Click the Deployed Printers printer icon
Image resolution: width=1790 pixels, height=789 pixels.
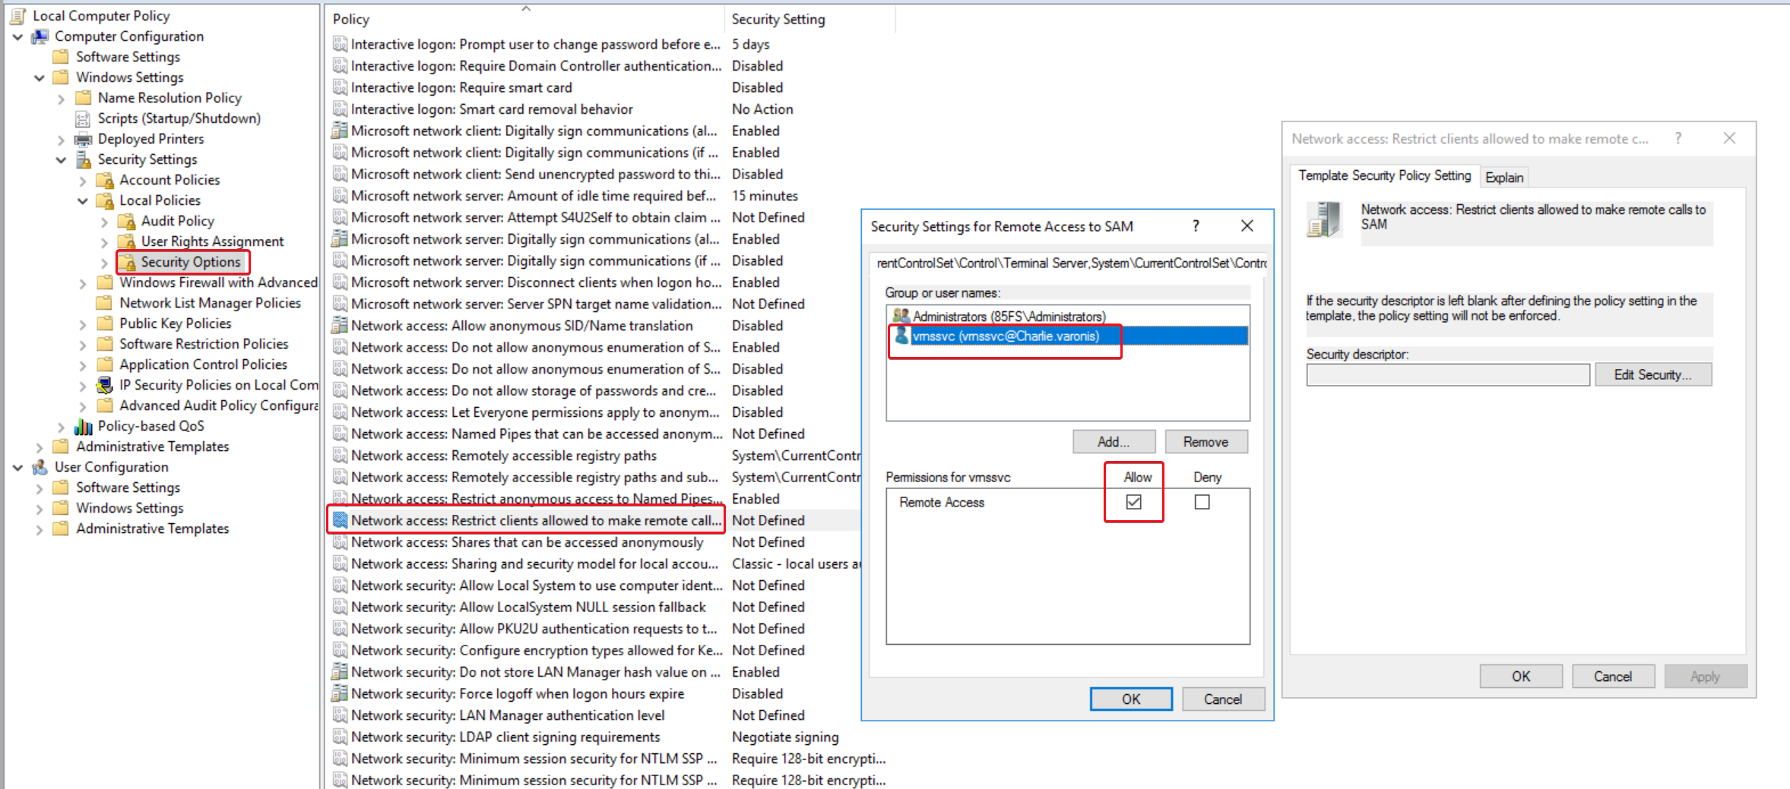[x=83, y=139]
